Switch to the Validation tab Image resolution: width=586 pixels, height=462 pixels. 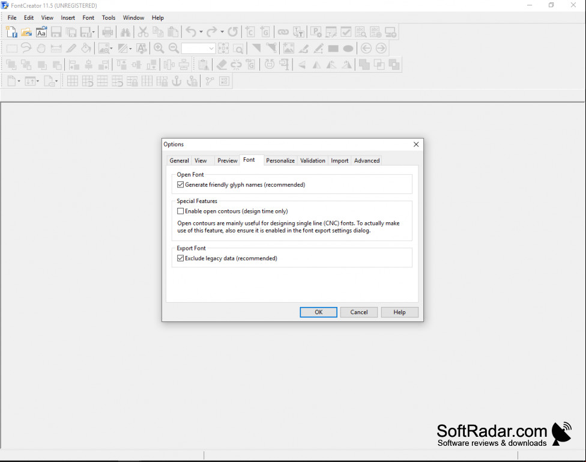click(x=312, y=160)
